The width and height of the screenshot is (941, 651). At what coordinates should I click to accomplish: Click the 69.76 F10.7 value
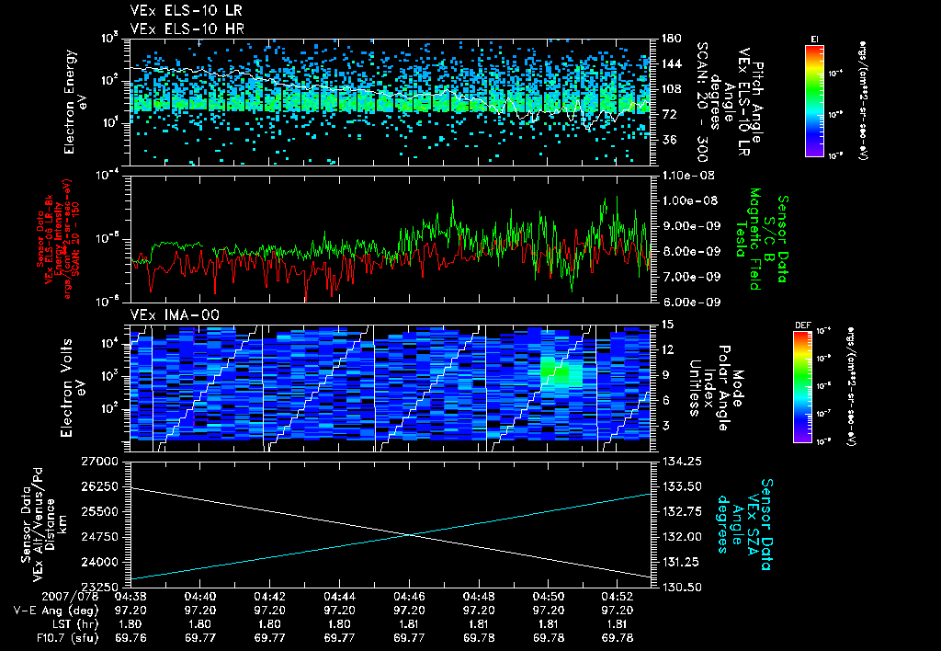(130, 638)
